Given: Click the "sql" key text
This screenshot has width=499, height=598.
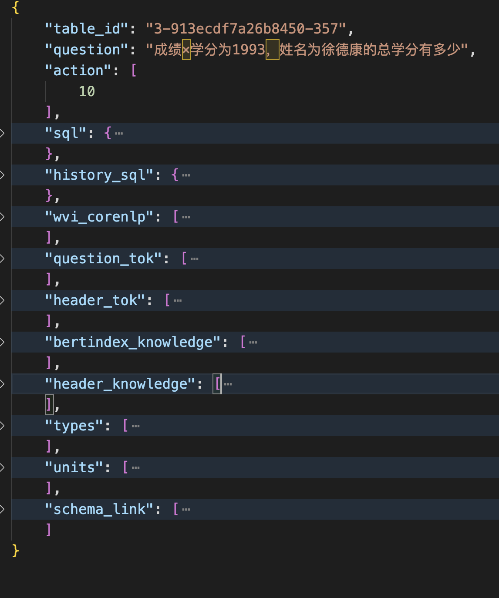Looking at the screenshot, I should click(66, 133).
